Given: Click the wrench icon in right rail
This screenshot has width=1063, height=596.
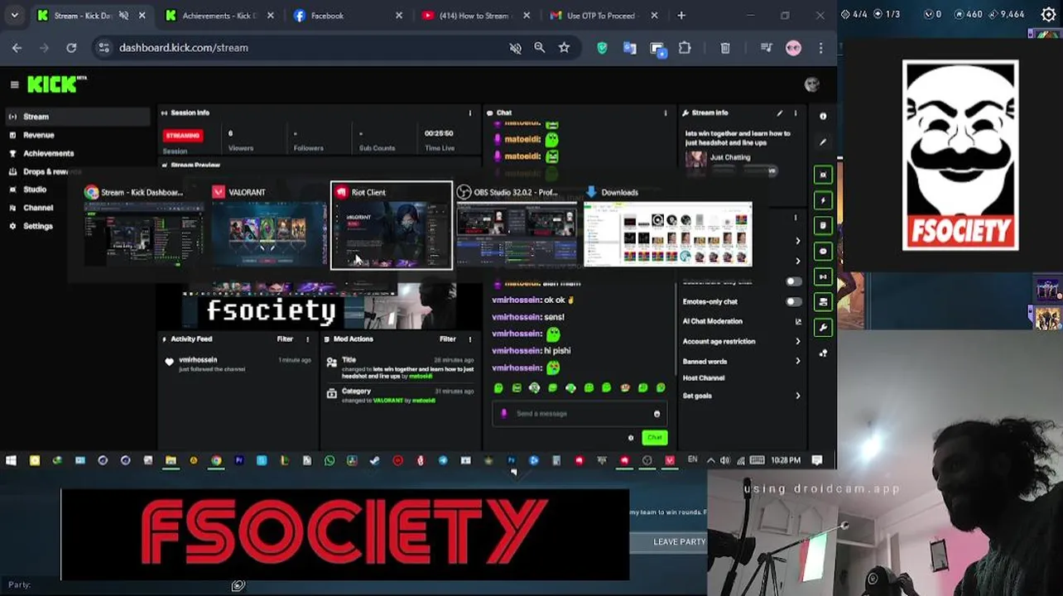Looking at the screenshot, I should point(823,328).
